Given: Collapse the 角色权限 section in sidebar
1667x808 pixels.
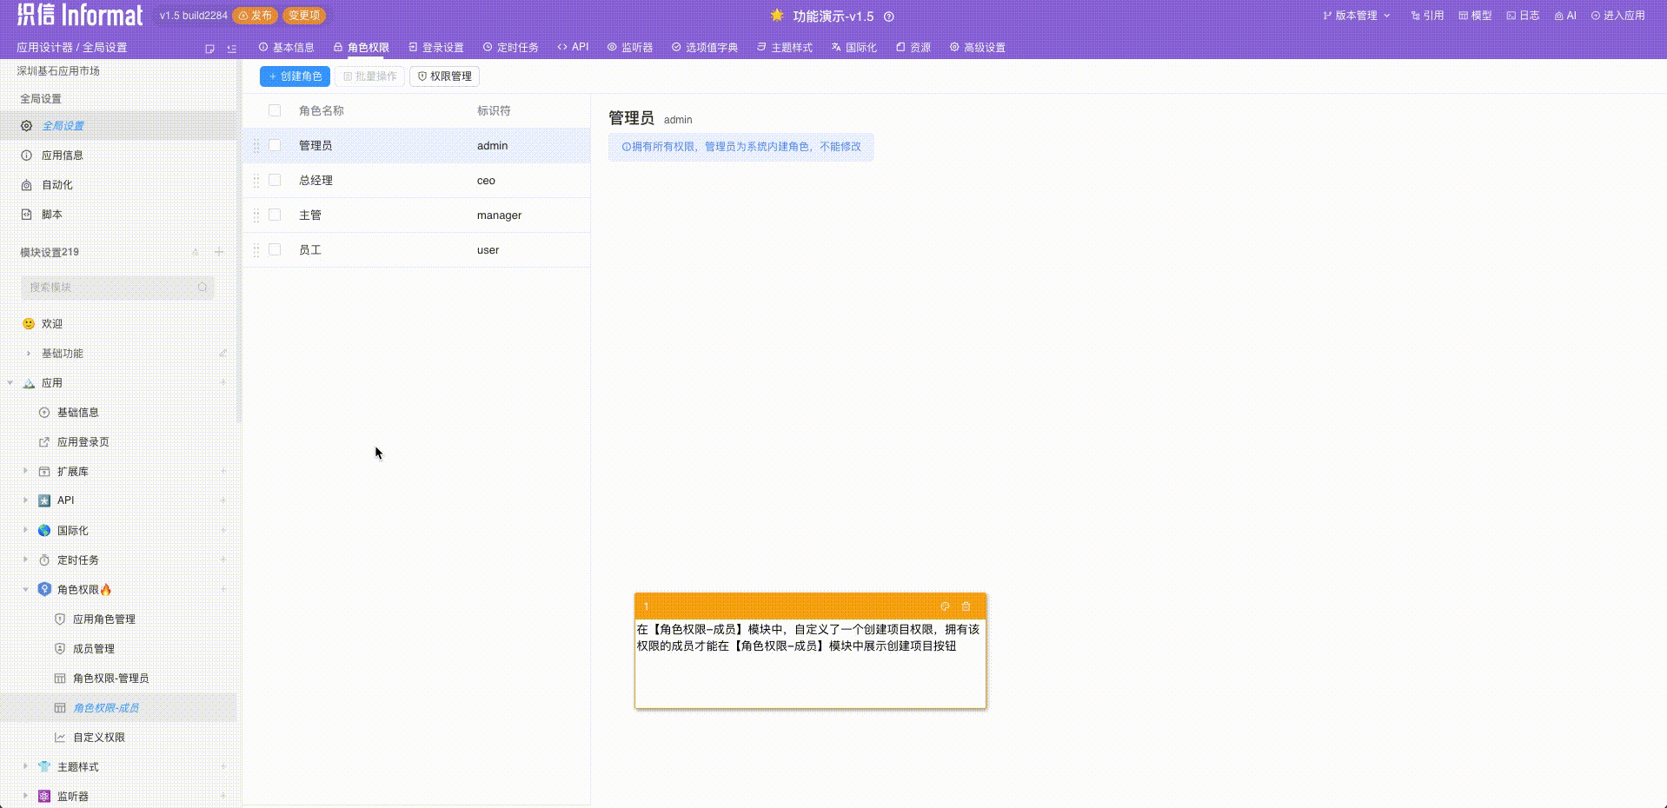Looking at the screenshot, I should 24,589.
